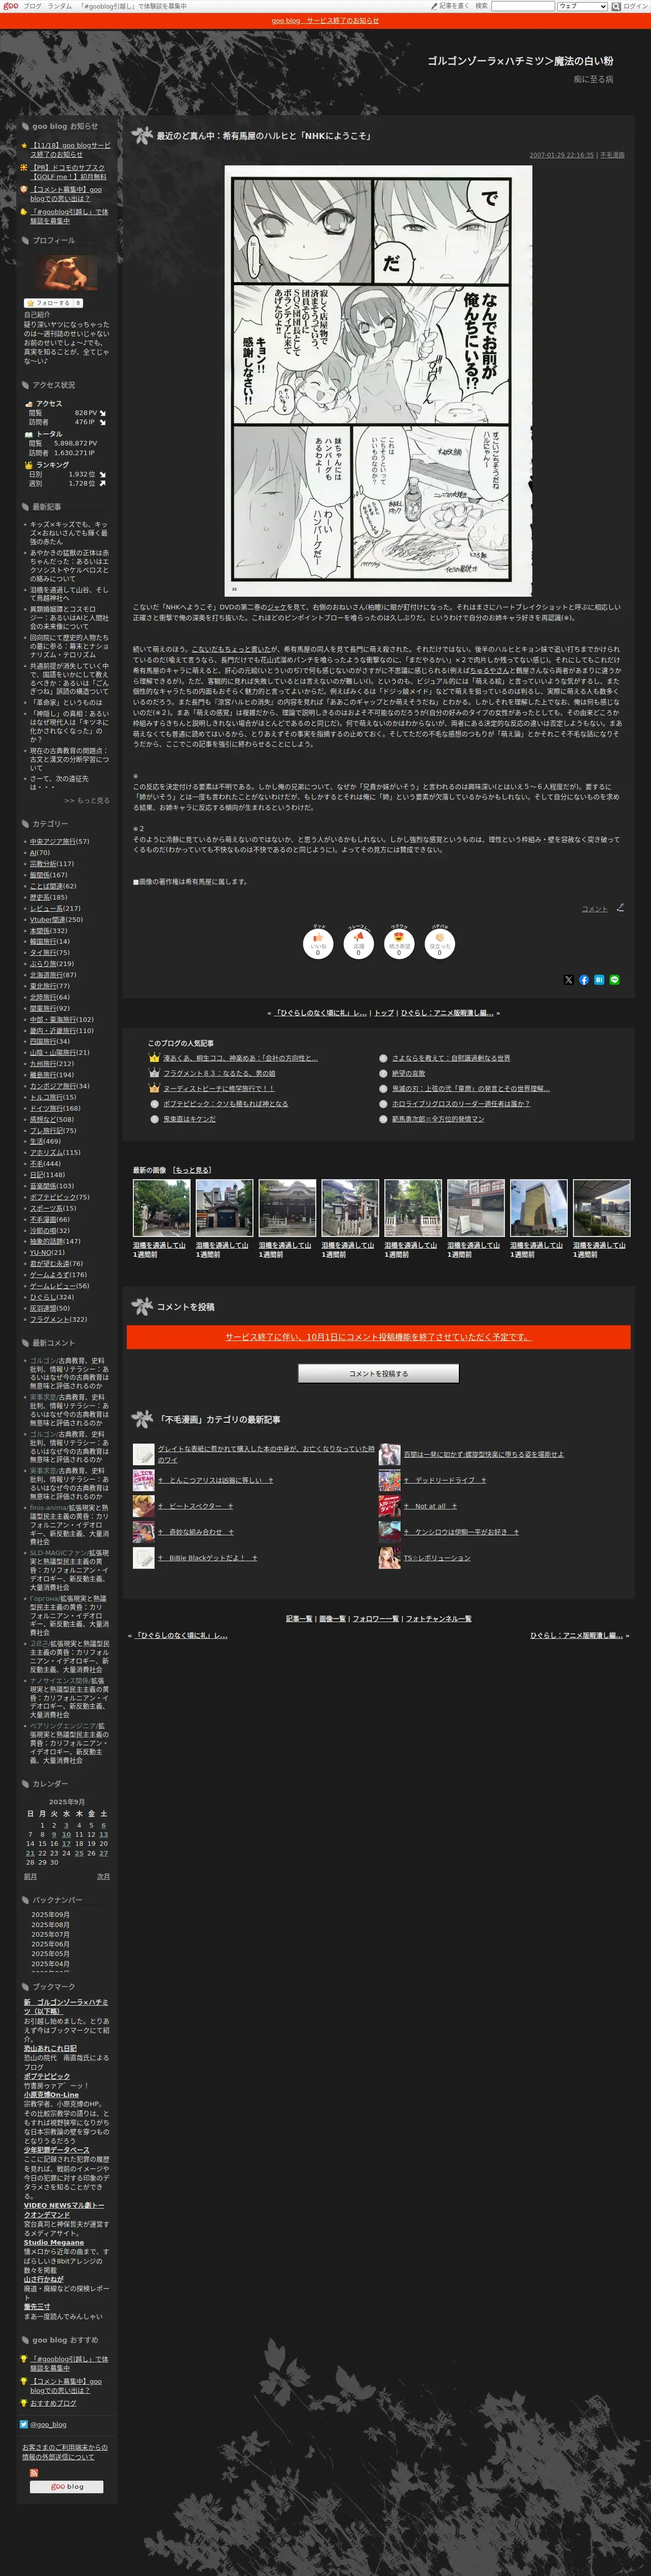Select day 13 in the calendar
This screenshot has height=2576, width=651.
[x=103, y=1834]
